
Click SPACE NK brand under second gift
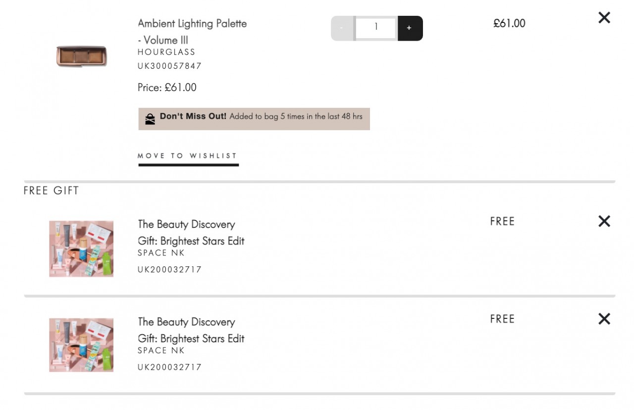pos(161,351)
